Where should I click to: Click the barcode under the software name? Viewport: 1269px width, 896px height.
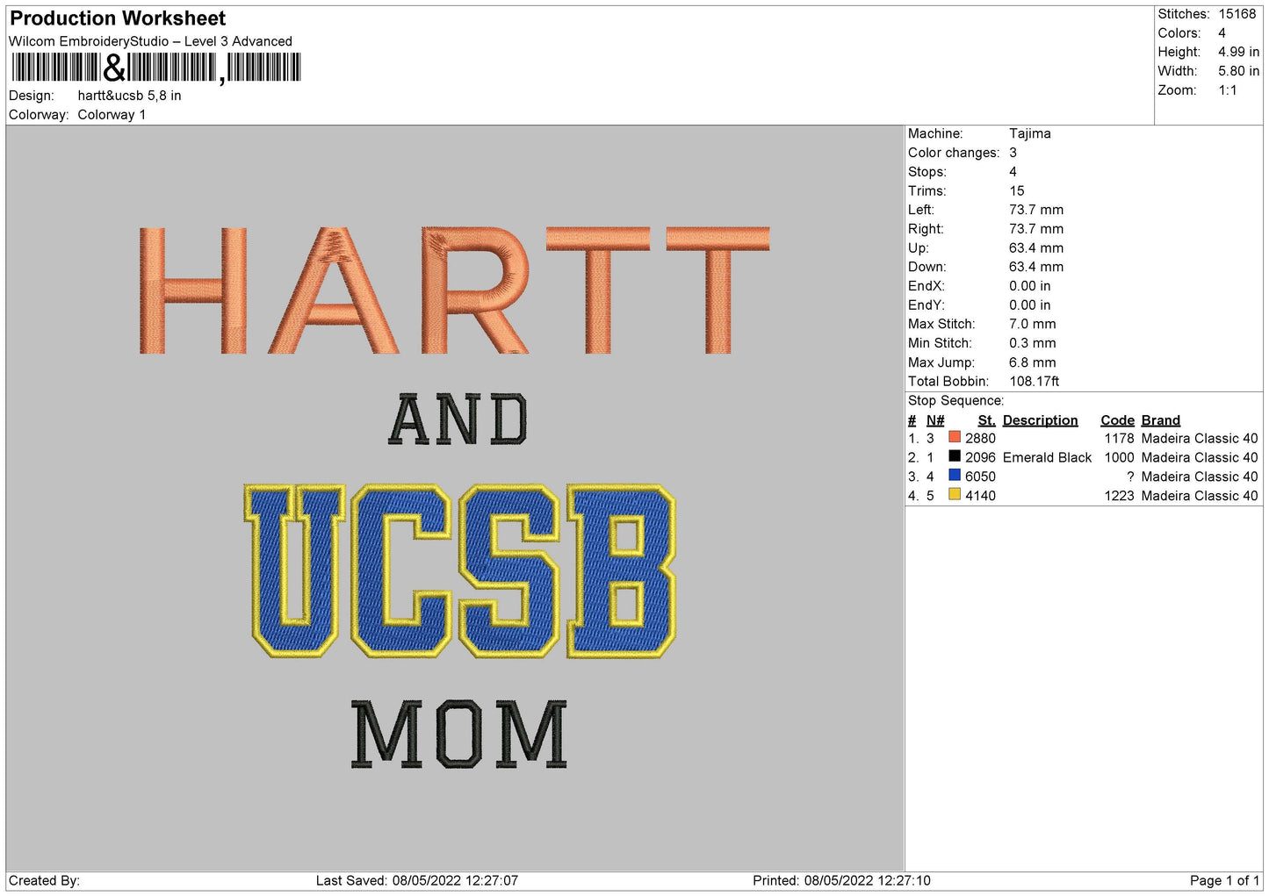[x=156, y=68]
